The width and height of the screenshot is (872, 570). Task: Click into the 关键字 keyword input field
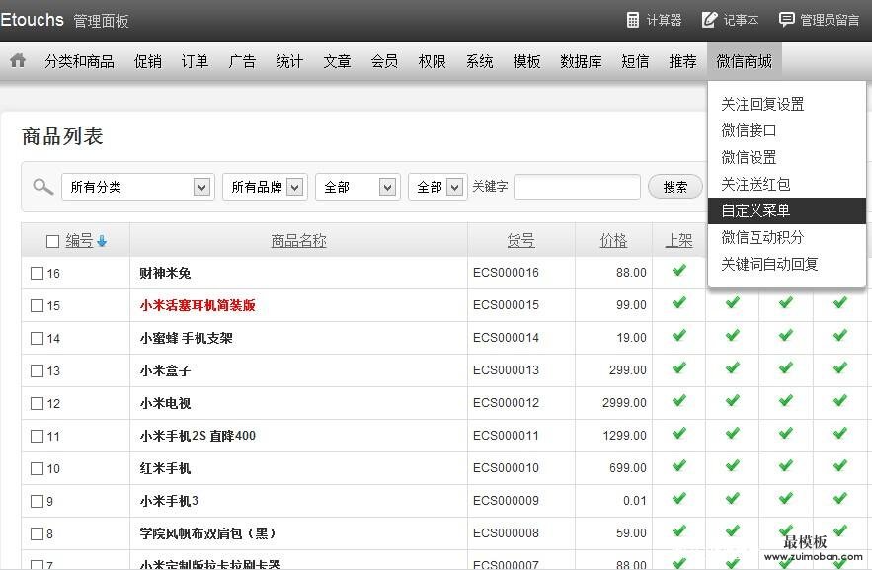point(577,187)
